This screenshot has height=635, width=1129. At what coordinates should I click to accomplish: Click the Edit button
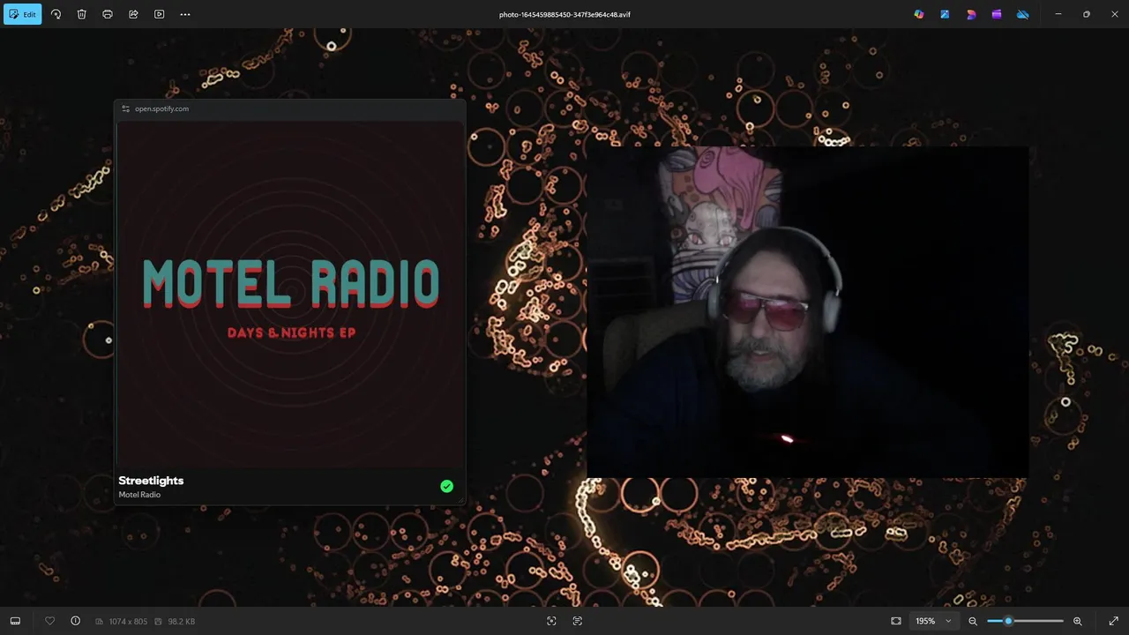tap(22, 14)
